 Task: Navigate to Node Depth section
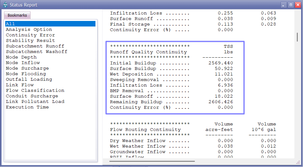pyautogui.click(x=21, y=57)
